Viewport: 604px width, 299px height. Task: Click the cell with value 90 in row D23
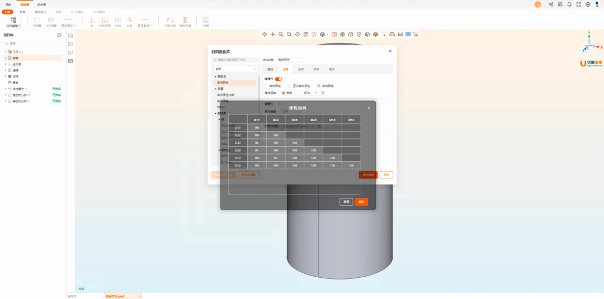tap(257, 150)
